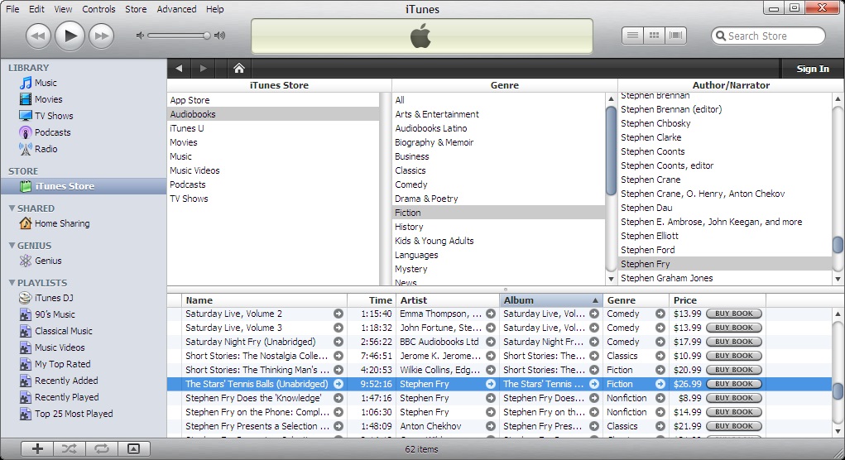
Task: Collapse the SHARED section
Action: [12, 208]
